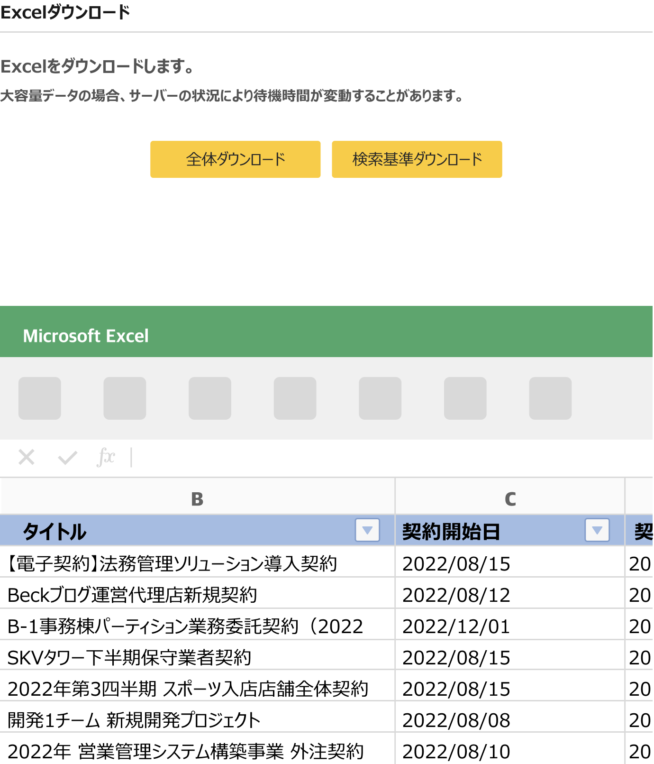Click the fourth gray ribbon placeholder icon
Image resolution: width=654 pixels, height=764 pixels.
[295, 398]
